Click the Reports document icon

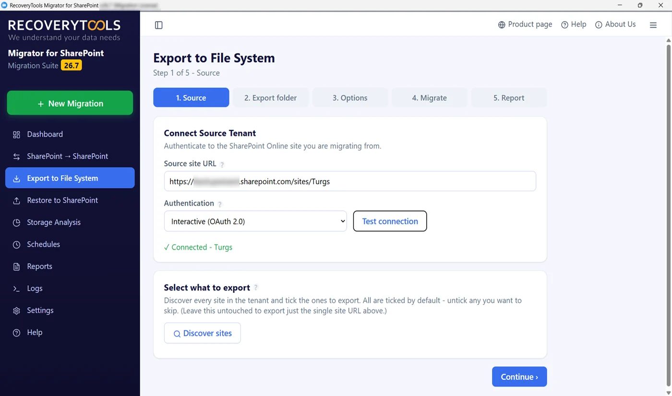(x=17, y=267)
